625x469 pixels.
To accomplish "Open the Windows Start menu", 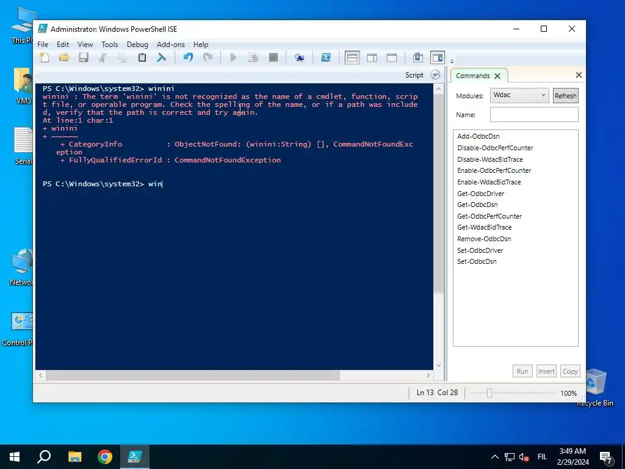I will coord(15,457).
